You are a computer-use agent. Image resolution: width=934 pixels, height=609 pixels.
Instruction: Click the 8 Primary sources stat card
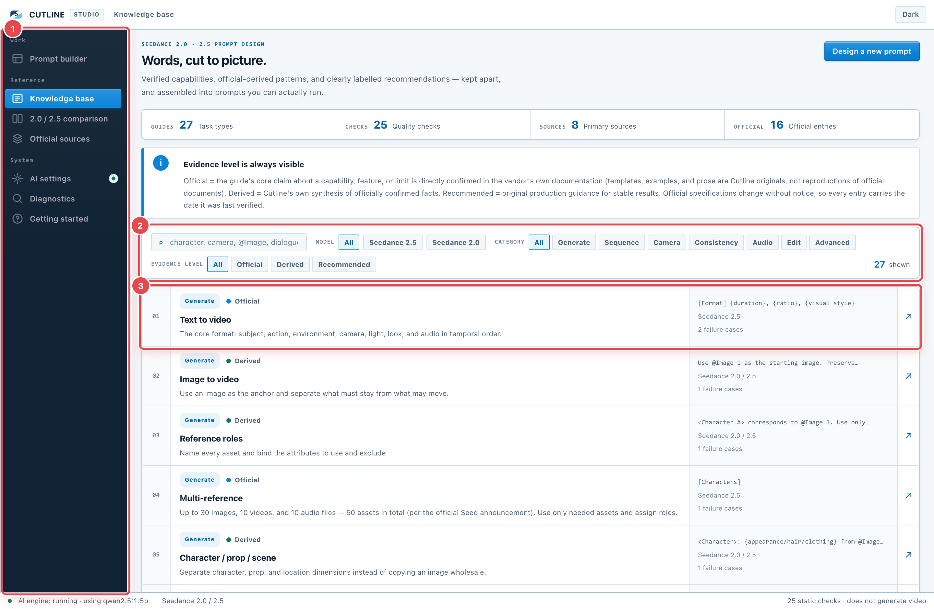[627, 125]
